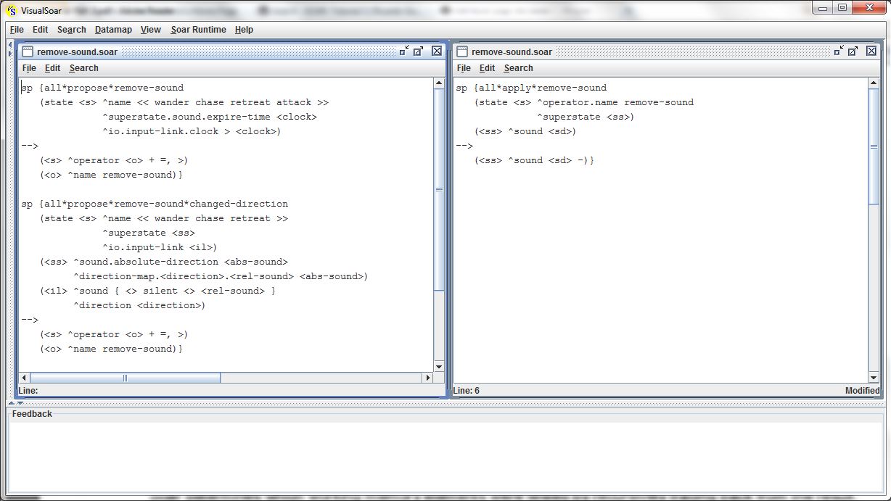Maximize the left remove-sound.soar editor frame
The image size is (891, 501).
click(x=419, y=51)
